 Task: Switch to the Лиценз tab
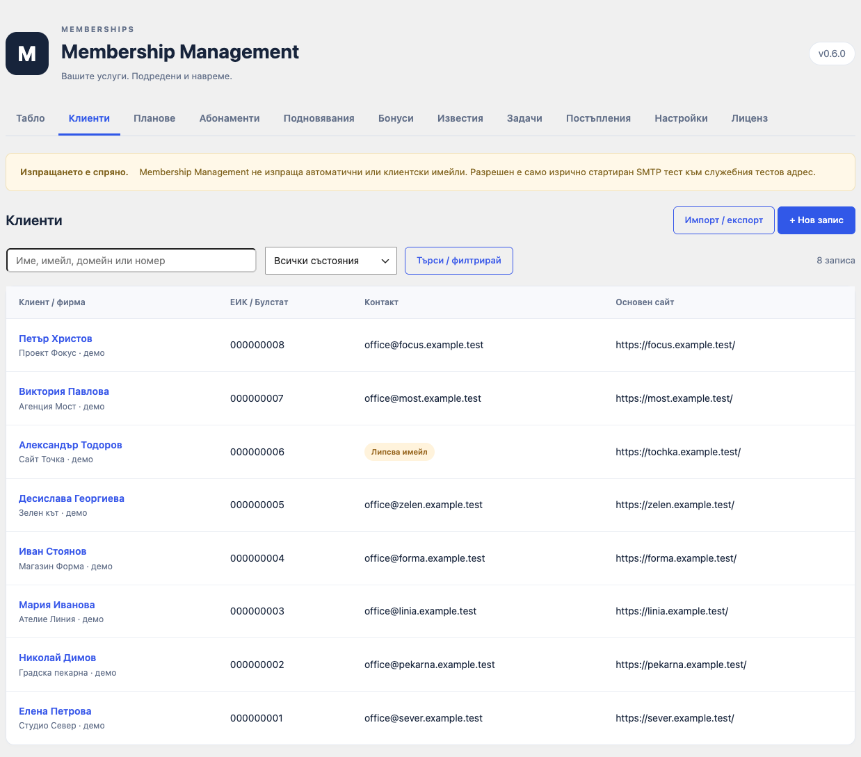[750, 118]
